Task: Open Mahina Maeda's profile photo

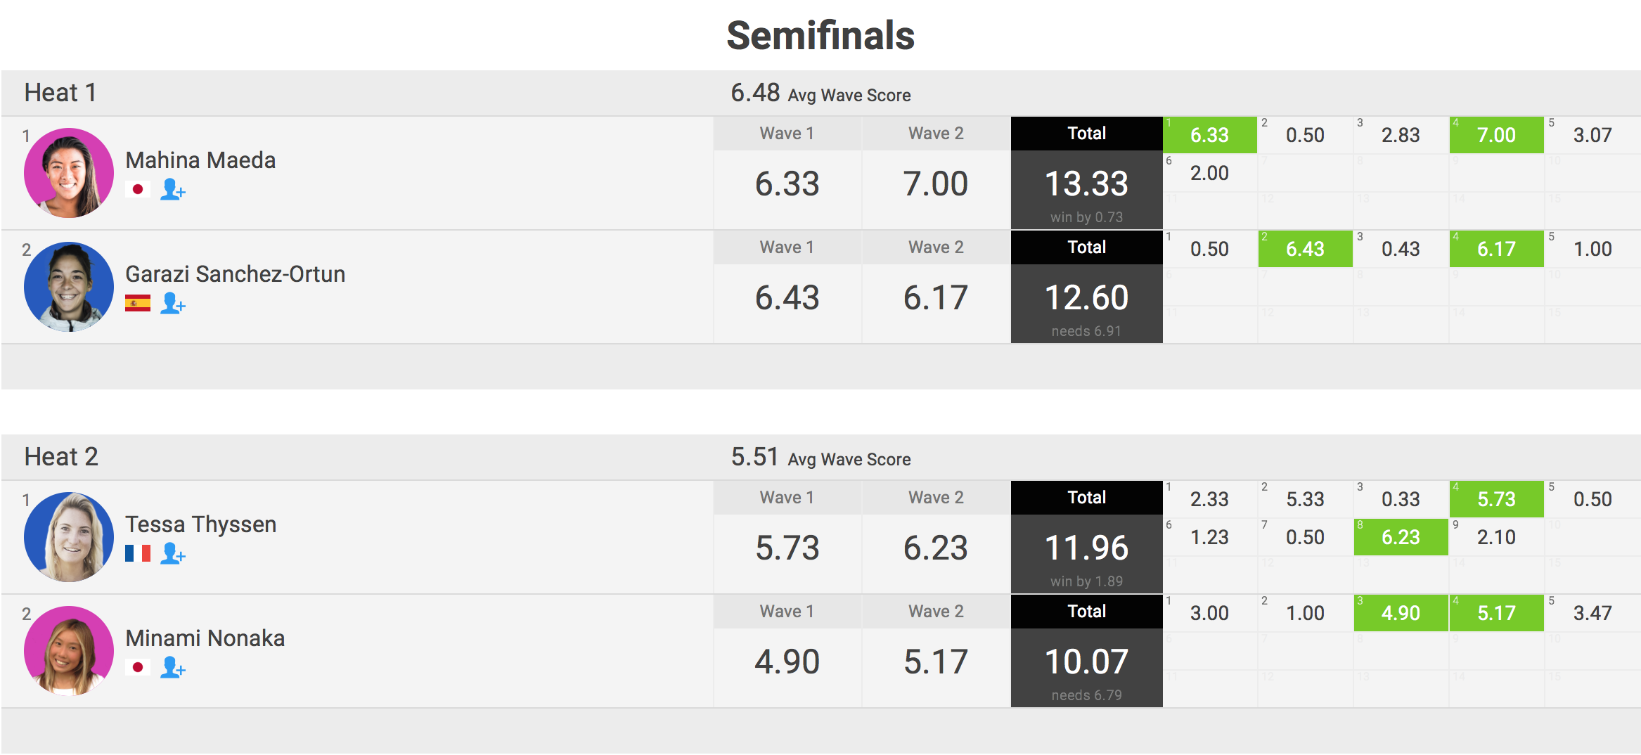Action: [x=69, y=173]
